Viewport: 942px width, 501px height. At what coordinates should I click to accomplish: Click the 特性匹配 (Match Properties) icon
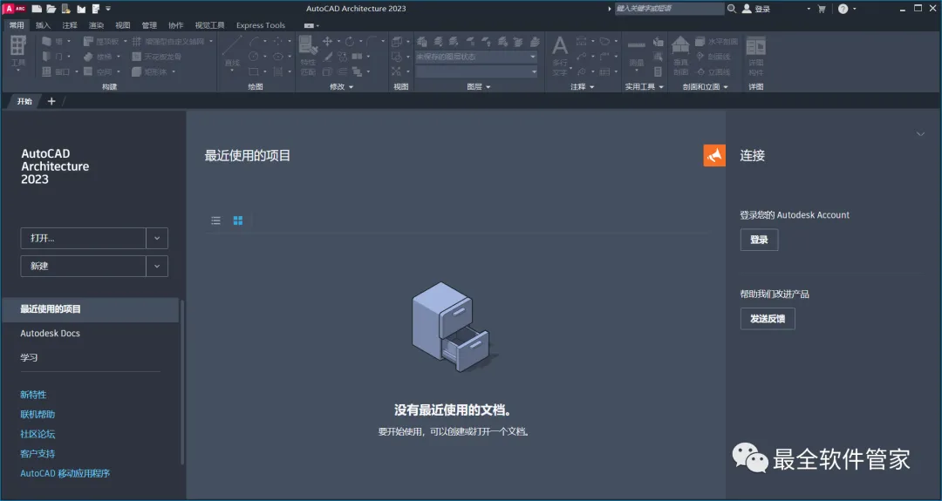pos(308,55)
